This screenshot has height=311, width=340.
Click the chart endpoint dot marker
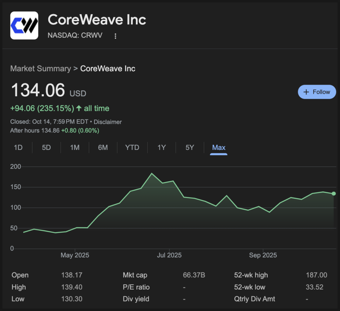(334, 194)
